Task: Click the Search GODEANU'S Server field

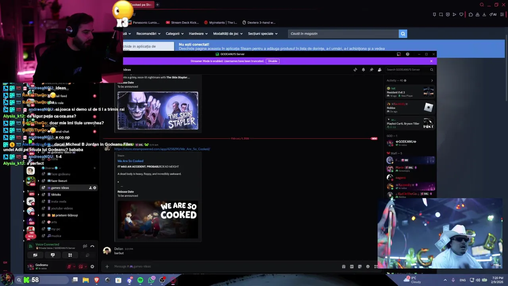Action: 410,70
